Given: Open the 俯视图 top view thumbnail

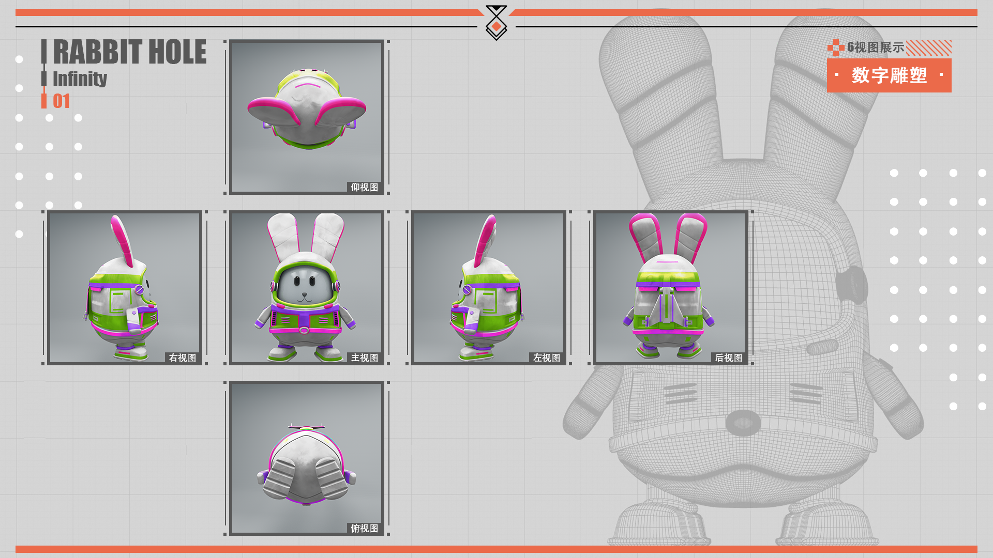Looking at the screenshot, I should point(307,458).
